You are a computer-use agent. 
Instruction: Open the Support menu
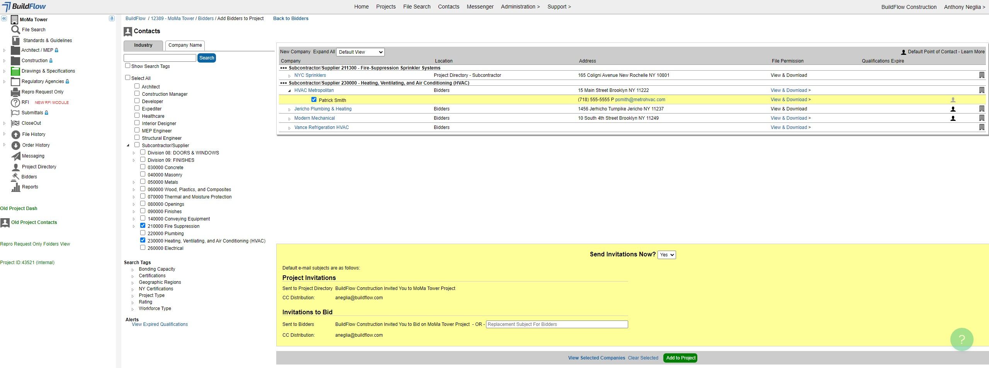(x=559, y=7)
